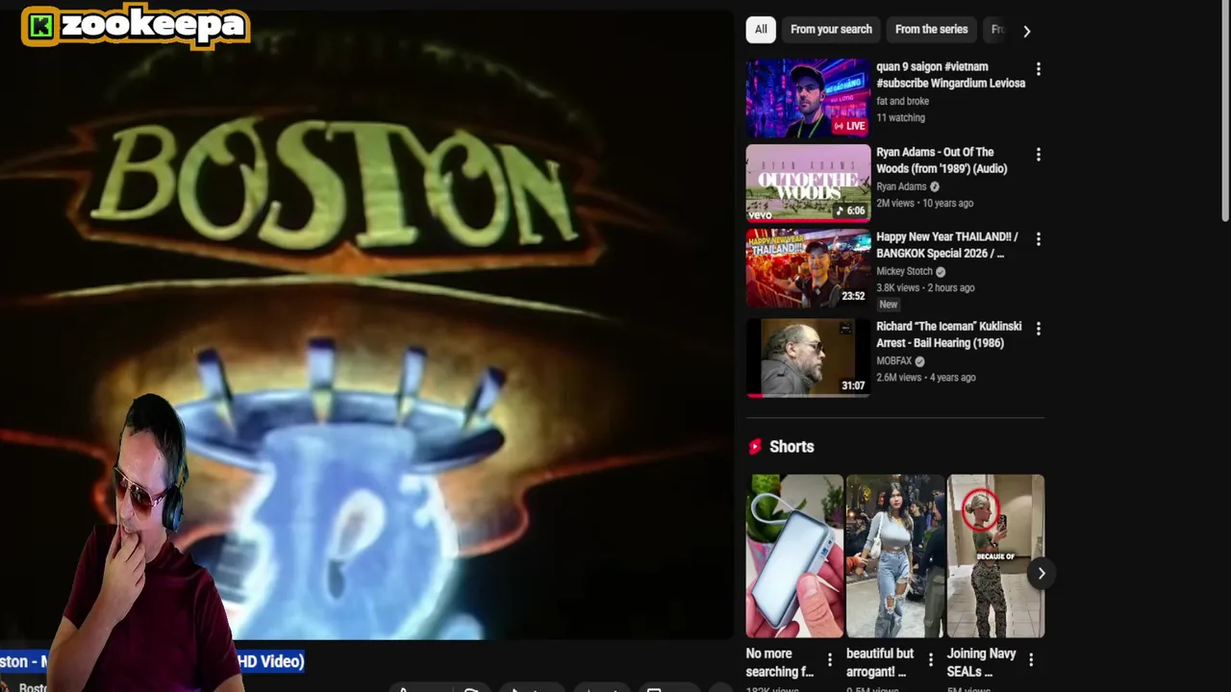Click the 'Shorts' section heading text
The height and width of the screenshot is (692, 1231).
[791, 447]
